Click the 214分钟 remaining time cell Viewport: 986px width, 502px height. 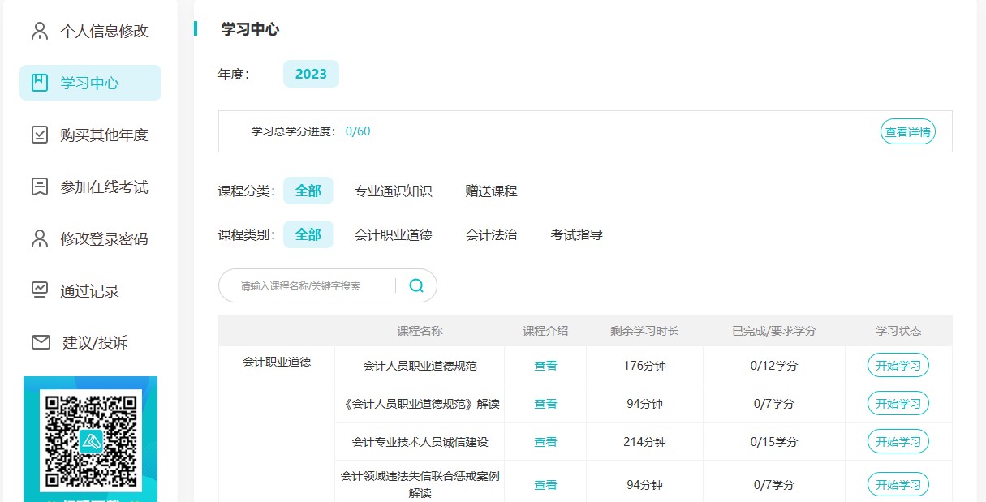[x=644, y=442]
